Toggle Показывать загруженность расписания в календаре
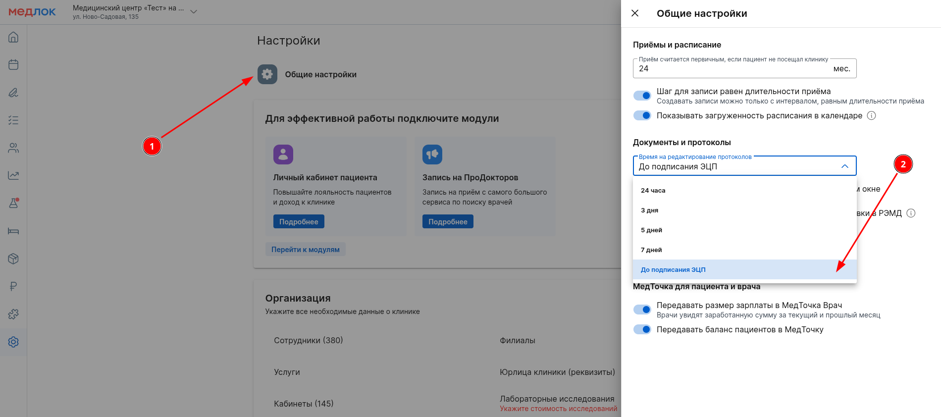The height and width of the screenshot is (417, 941). [x=642, y=115]
